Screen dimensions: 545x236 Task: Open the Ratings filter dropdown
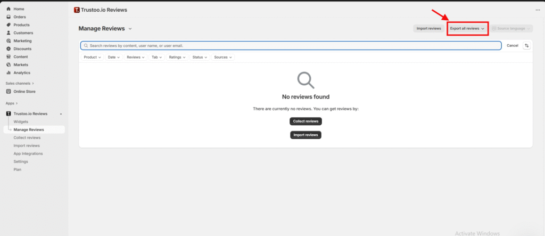(x=177, y=57)
